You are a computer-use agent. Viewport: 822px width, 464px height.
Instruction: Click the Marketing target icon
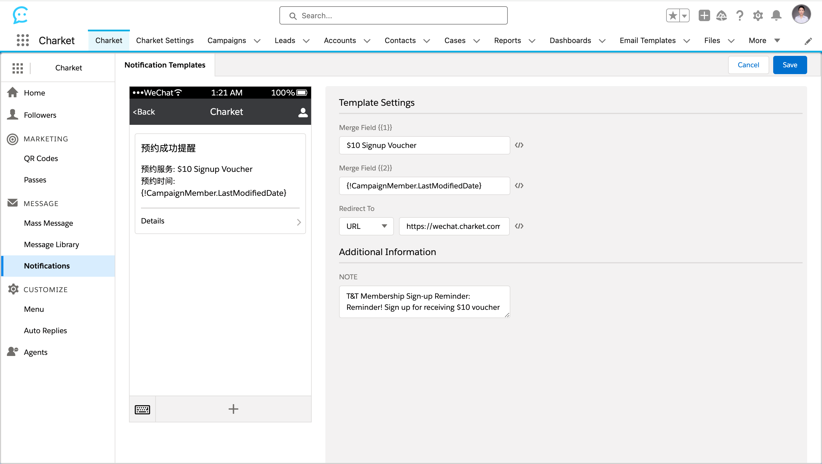(13, 139)
